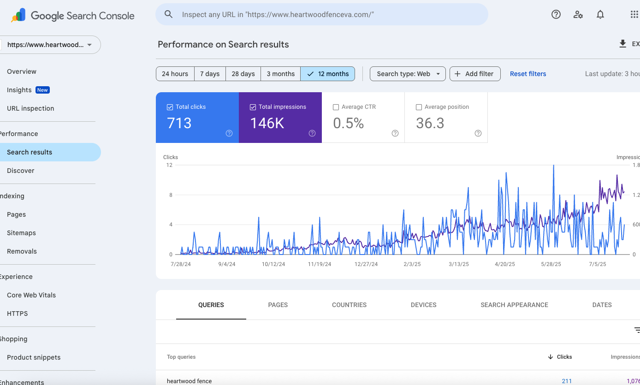Click the Total clicks help icon
This screenshot has width=640, height=385.
tap(229, 133)
